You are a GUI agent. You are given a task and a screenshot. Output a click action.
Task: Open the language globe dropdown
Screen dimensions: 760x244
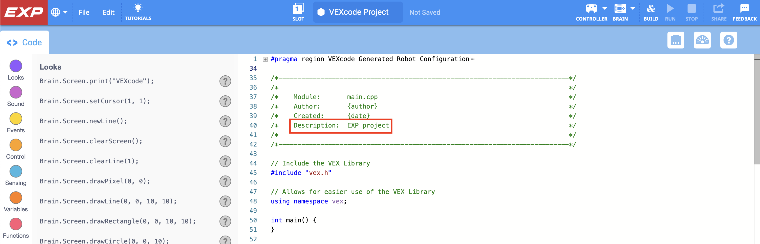[x=59, y=12]
